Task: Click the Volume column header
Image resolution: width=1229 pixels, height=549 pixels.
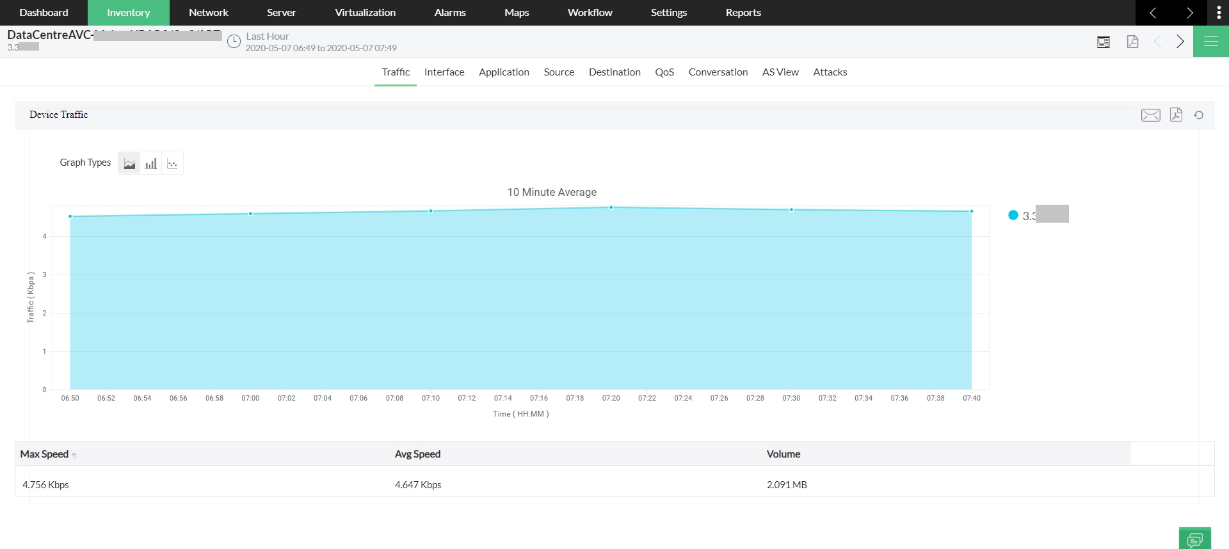Action: [x=783, y=454]
